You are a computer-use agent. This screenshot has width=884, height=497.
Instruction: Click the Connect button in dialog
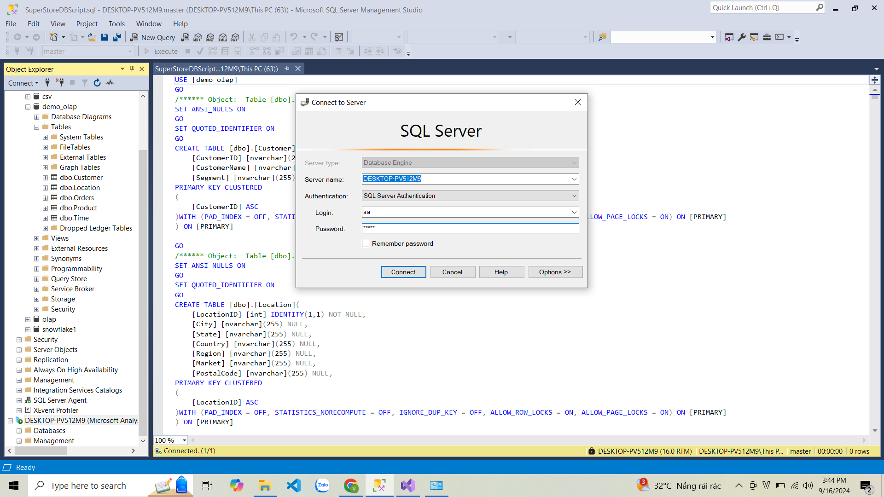click(403, 271)
